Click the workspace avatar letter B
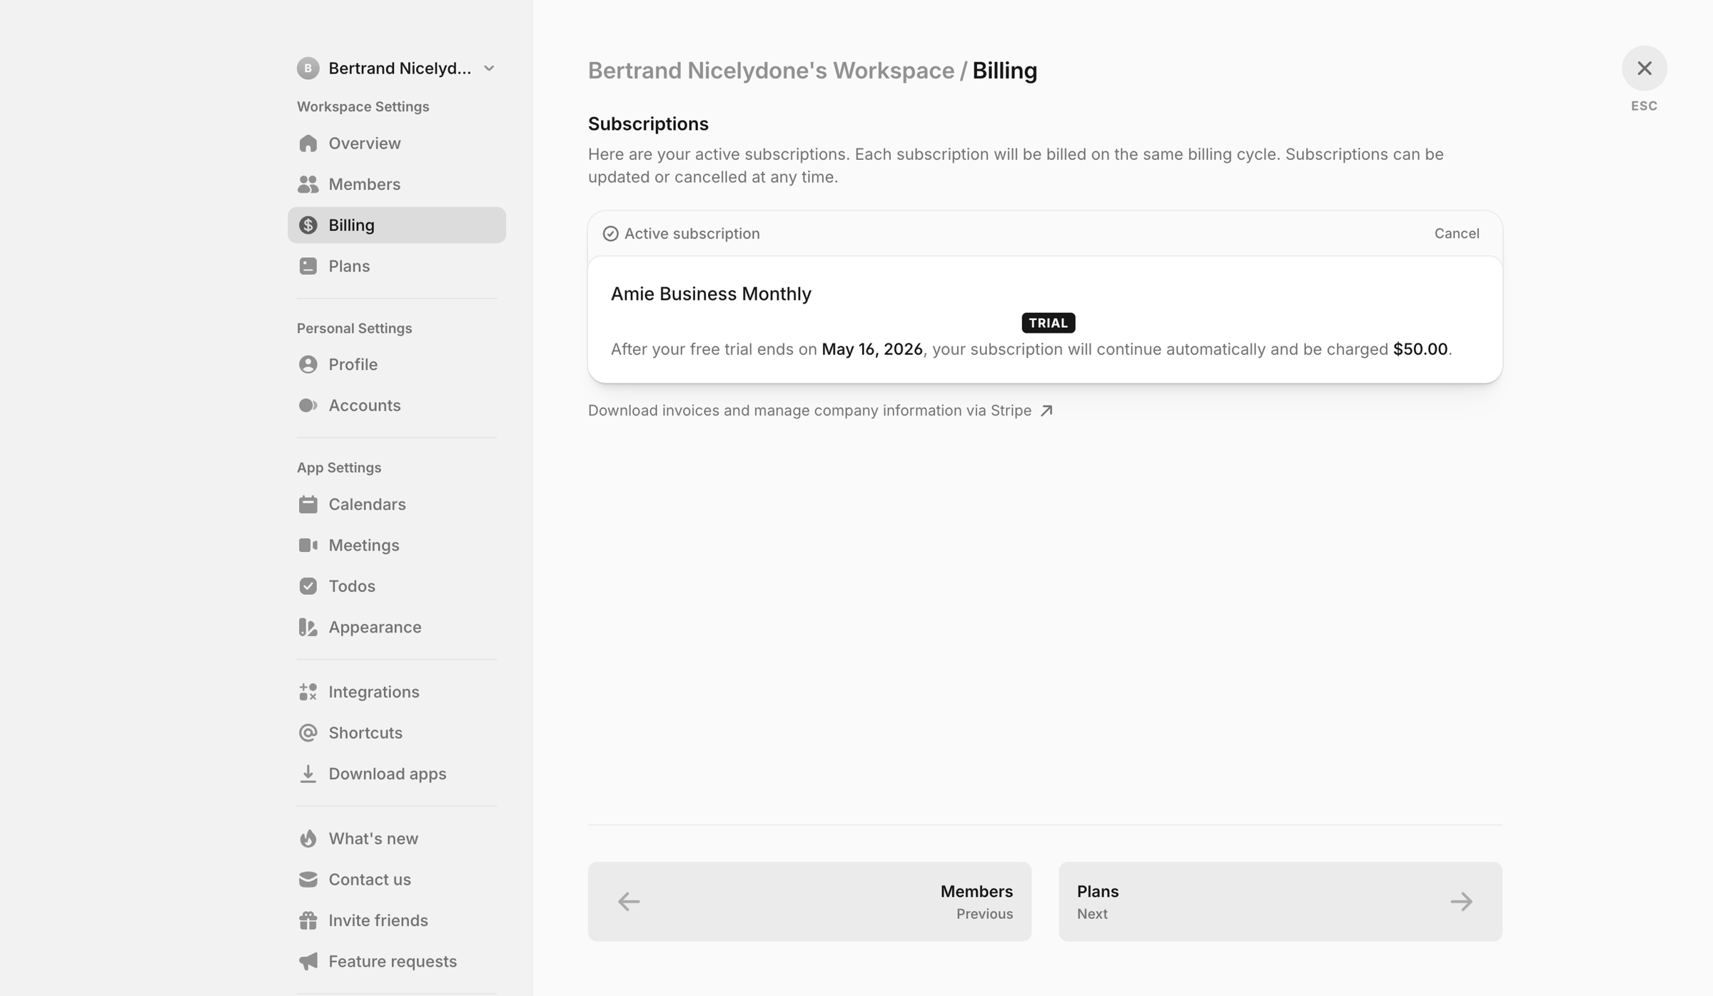 coord(308,69)
